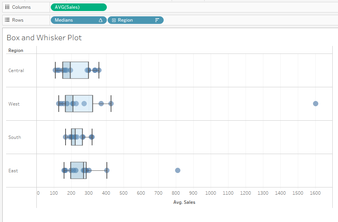Viewport: 338px width, 222px height.
Task: Click the delta icon on Medians pill
Action: point(100,20)
